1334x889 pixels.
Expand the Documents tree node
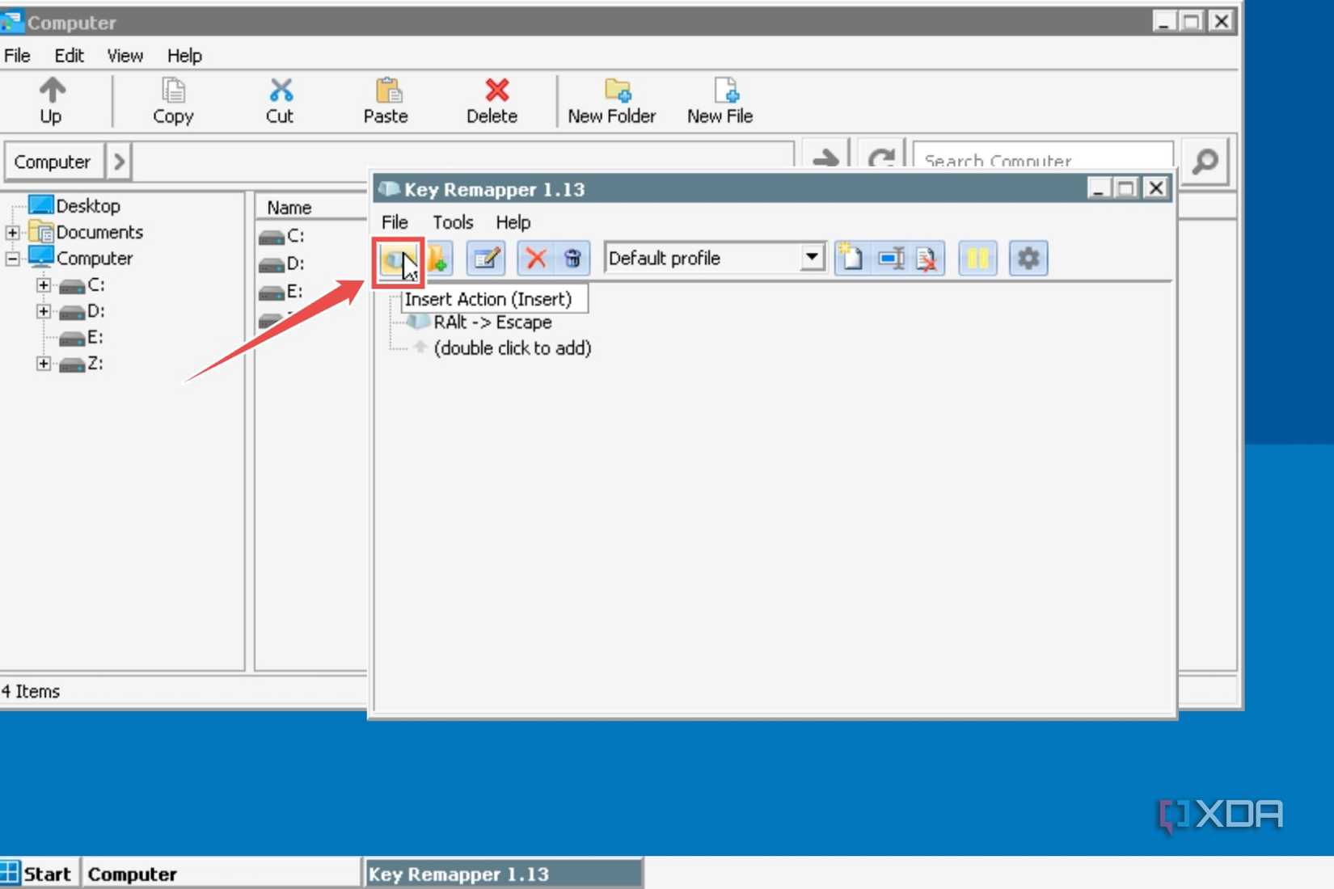pos(13,233)
